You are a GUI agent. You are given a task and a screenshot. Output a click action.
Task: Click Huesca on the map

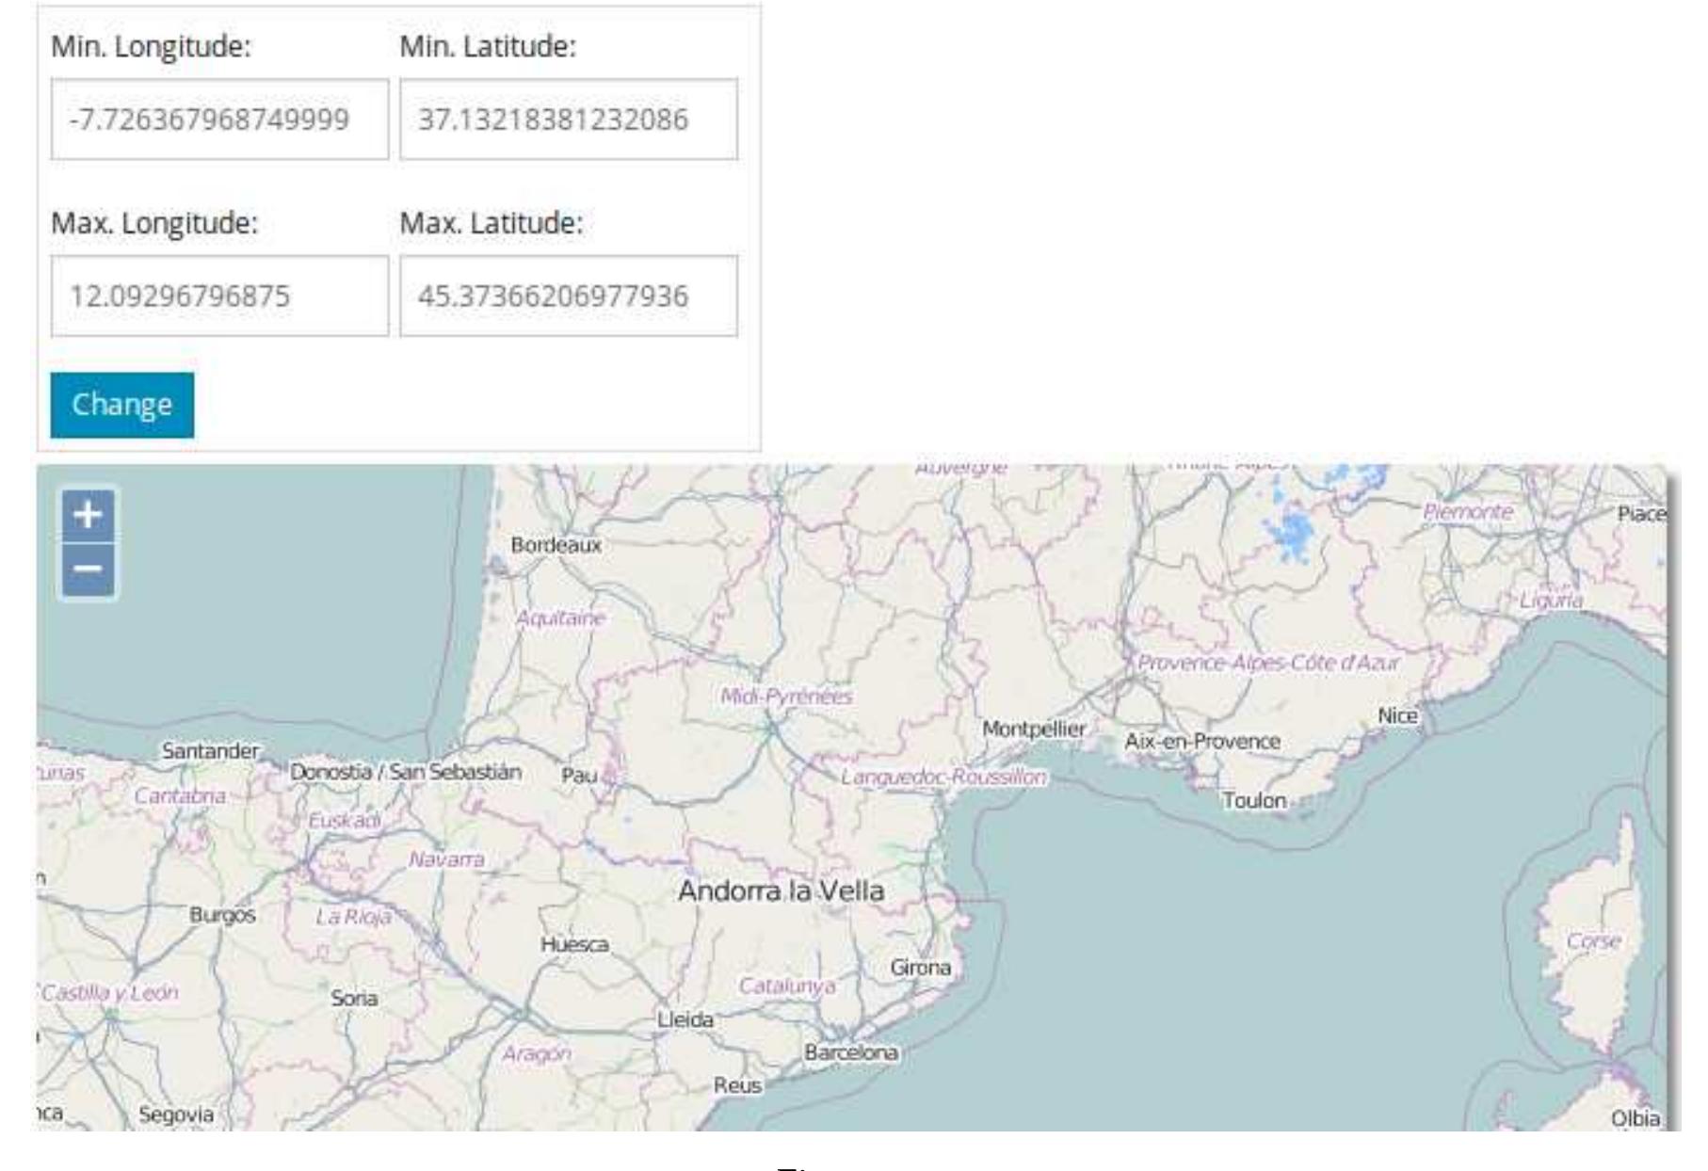pyautogui.click(x=574, y=944)
